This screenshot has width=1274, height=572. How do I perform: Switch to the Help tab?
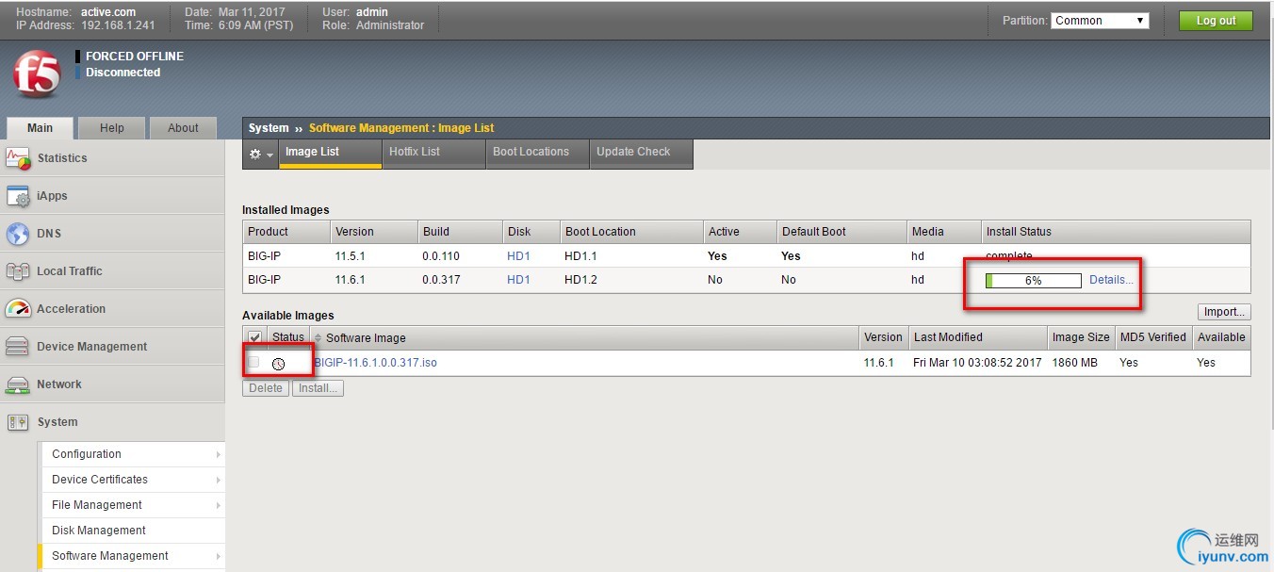112,128
